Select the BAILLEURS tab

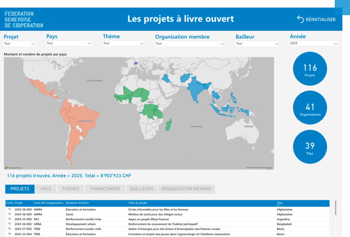(142, 189)
